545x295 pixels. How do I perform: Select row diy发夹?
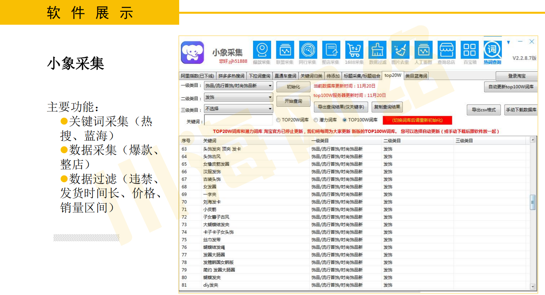coord(354,285)
